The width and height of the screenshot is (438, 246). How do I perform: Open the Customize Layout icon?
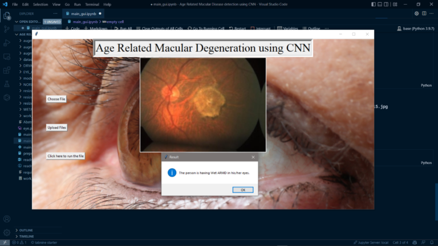click(395, 4)
